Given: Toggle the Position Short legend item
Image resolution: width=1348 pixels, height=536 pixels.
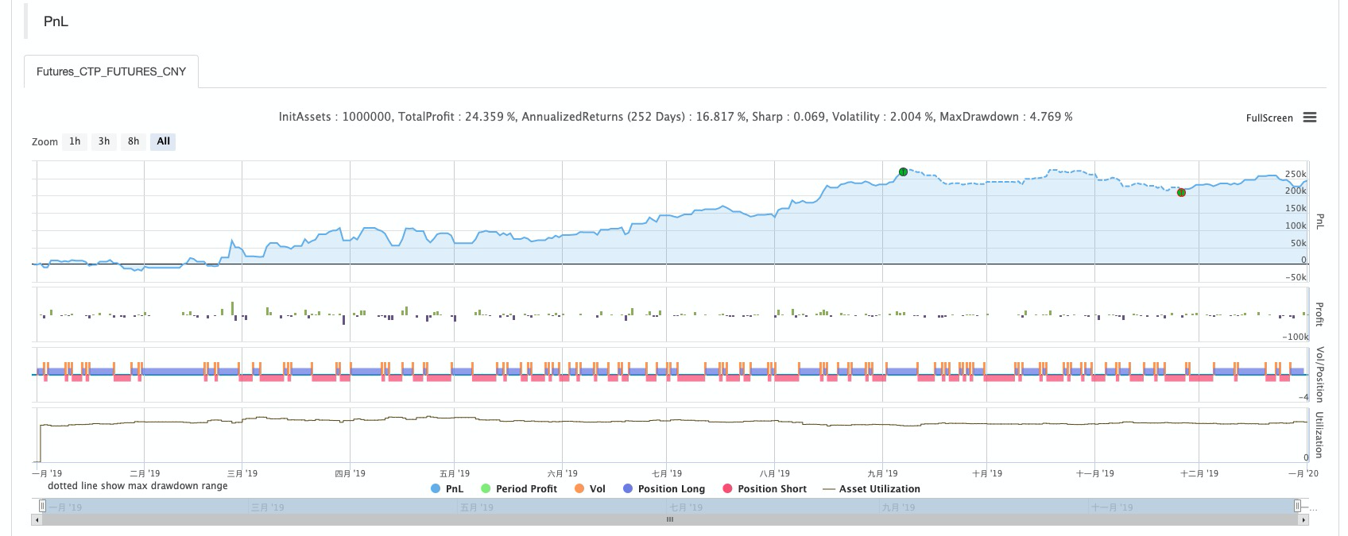Looking at the screenshot, I should (765, 489).
